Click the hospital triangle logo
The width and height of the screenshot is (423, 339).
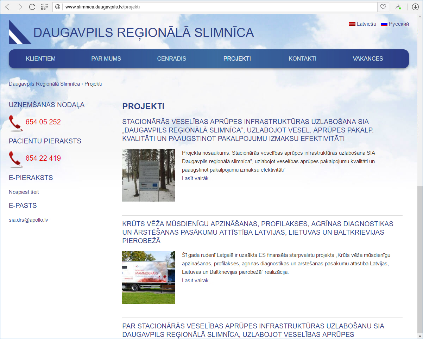point(20,32)
